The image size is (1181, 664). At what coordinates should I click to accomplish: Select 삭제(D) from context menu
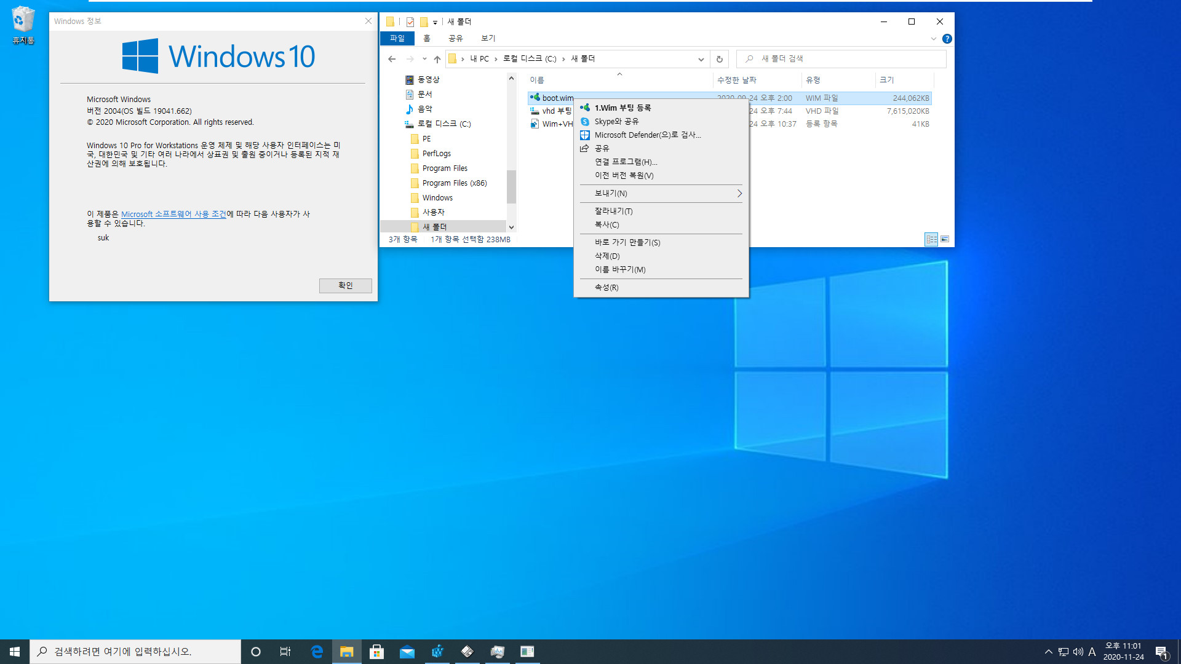pyautogui.click(x=661, y=256)
